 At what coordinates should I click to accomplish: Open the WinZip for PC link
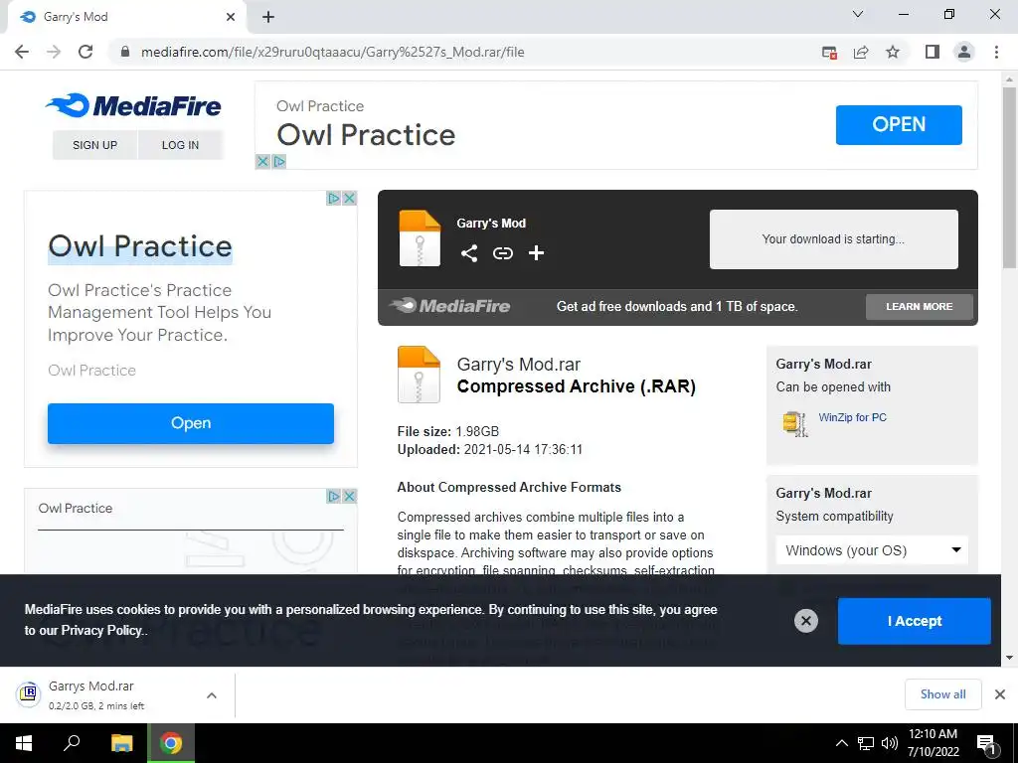(x=852, y=417)
